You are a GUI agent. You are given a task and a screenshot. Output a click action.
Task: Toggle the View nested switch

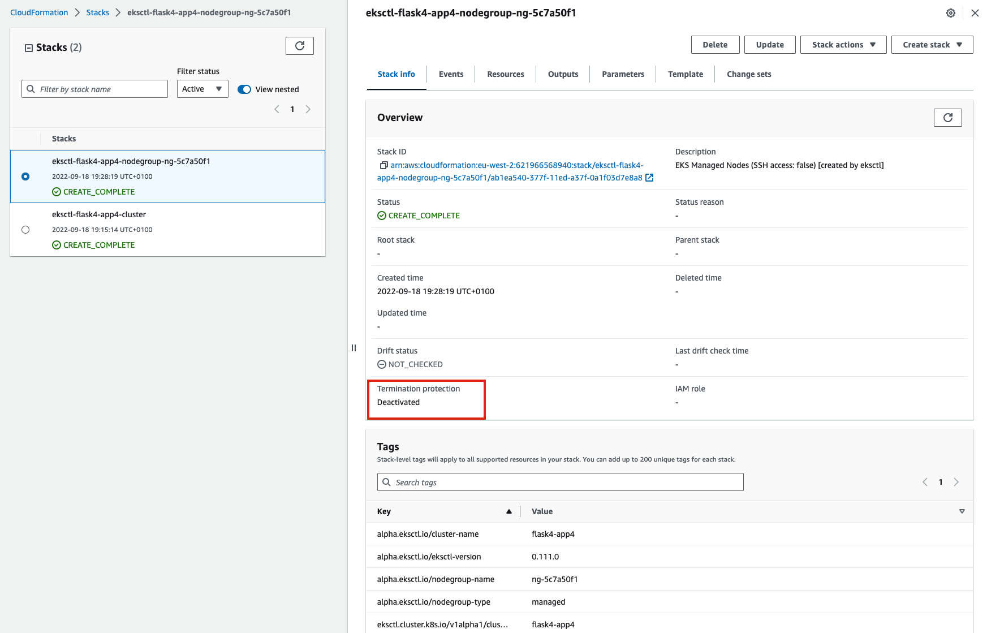(244, 89)
